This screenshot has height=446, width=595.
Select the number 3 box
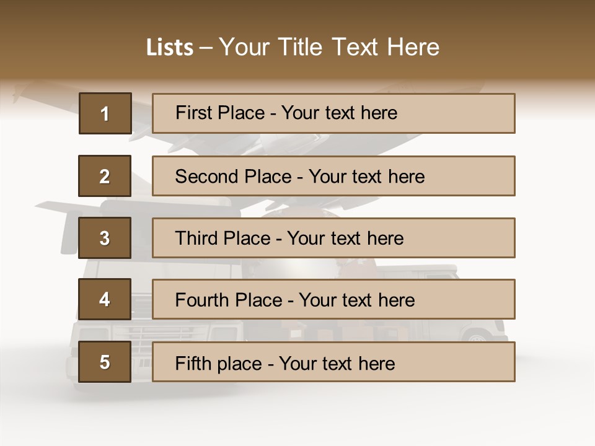[105, 238]
